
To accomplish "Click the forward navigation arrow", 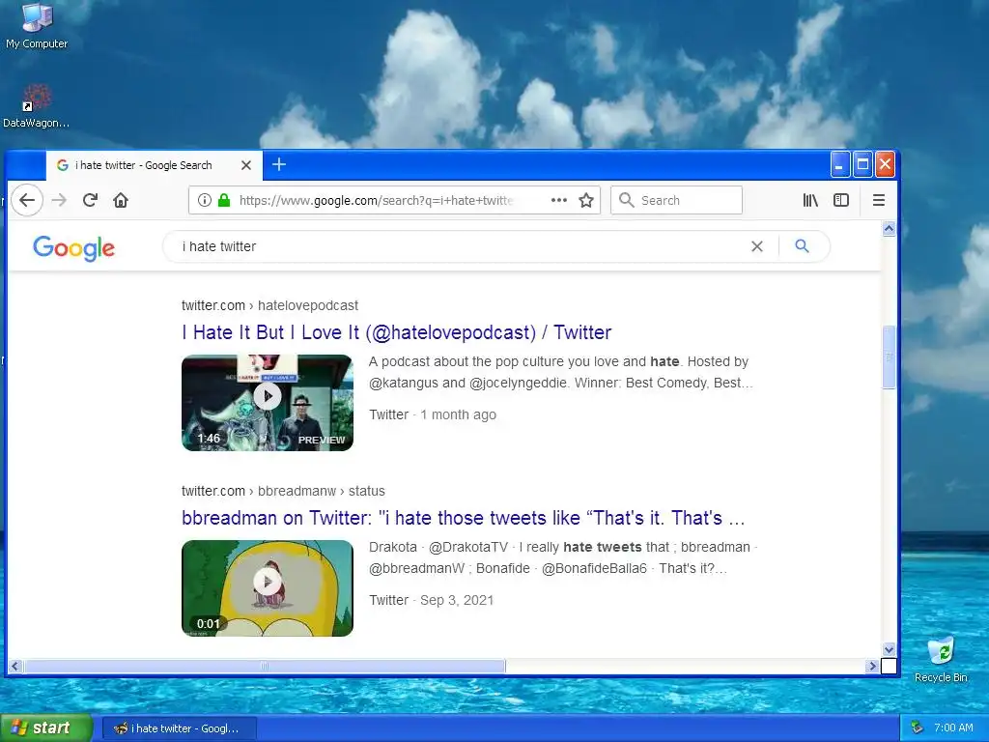I will pyautogui.click(x=59, y=200).
